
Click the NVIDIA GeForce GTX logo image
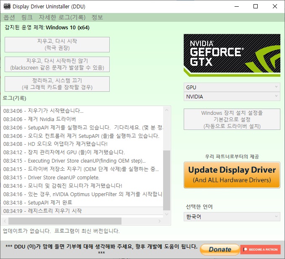point(232,55)
